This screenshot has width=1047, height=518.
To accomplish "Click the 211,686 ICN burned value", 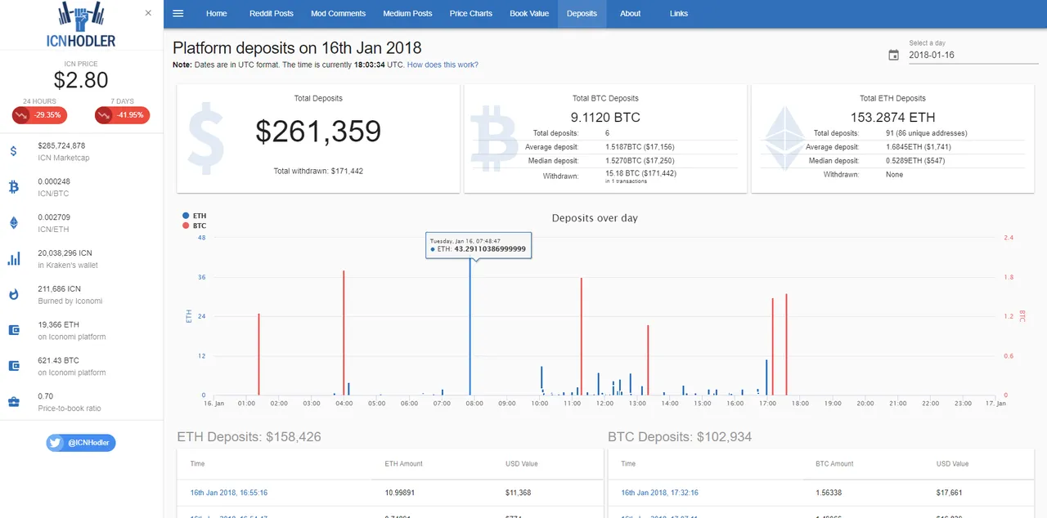I will 59,289.
